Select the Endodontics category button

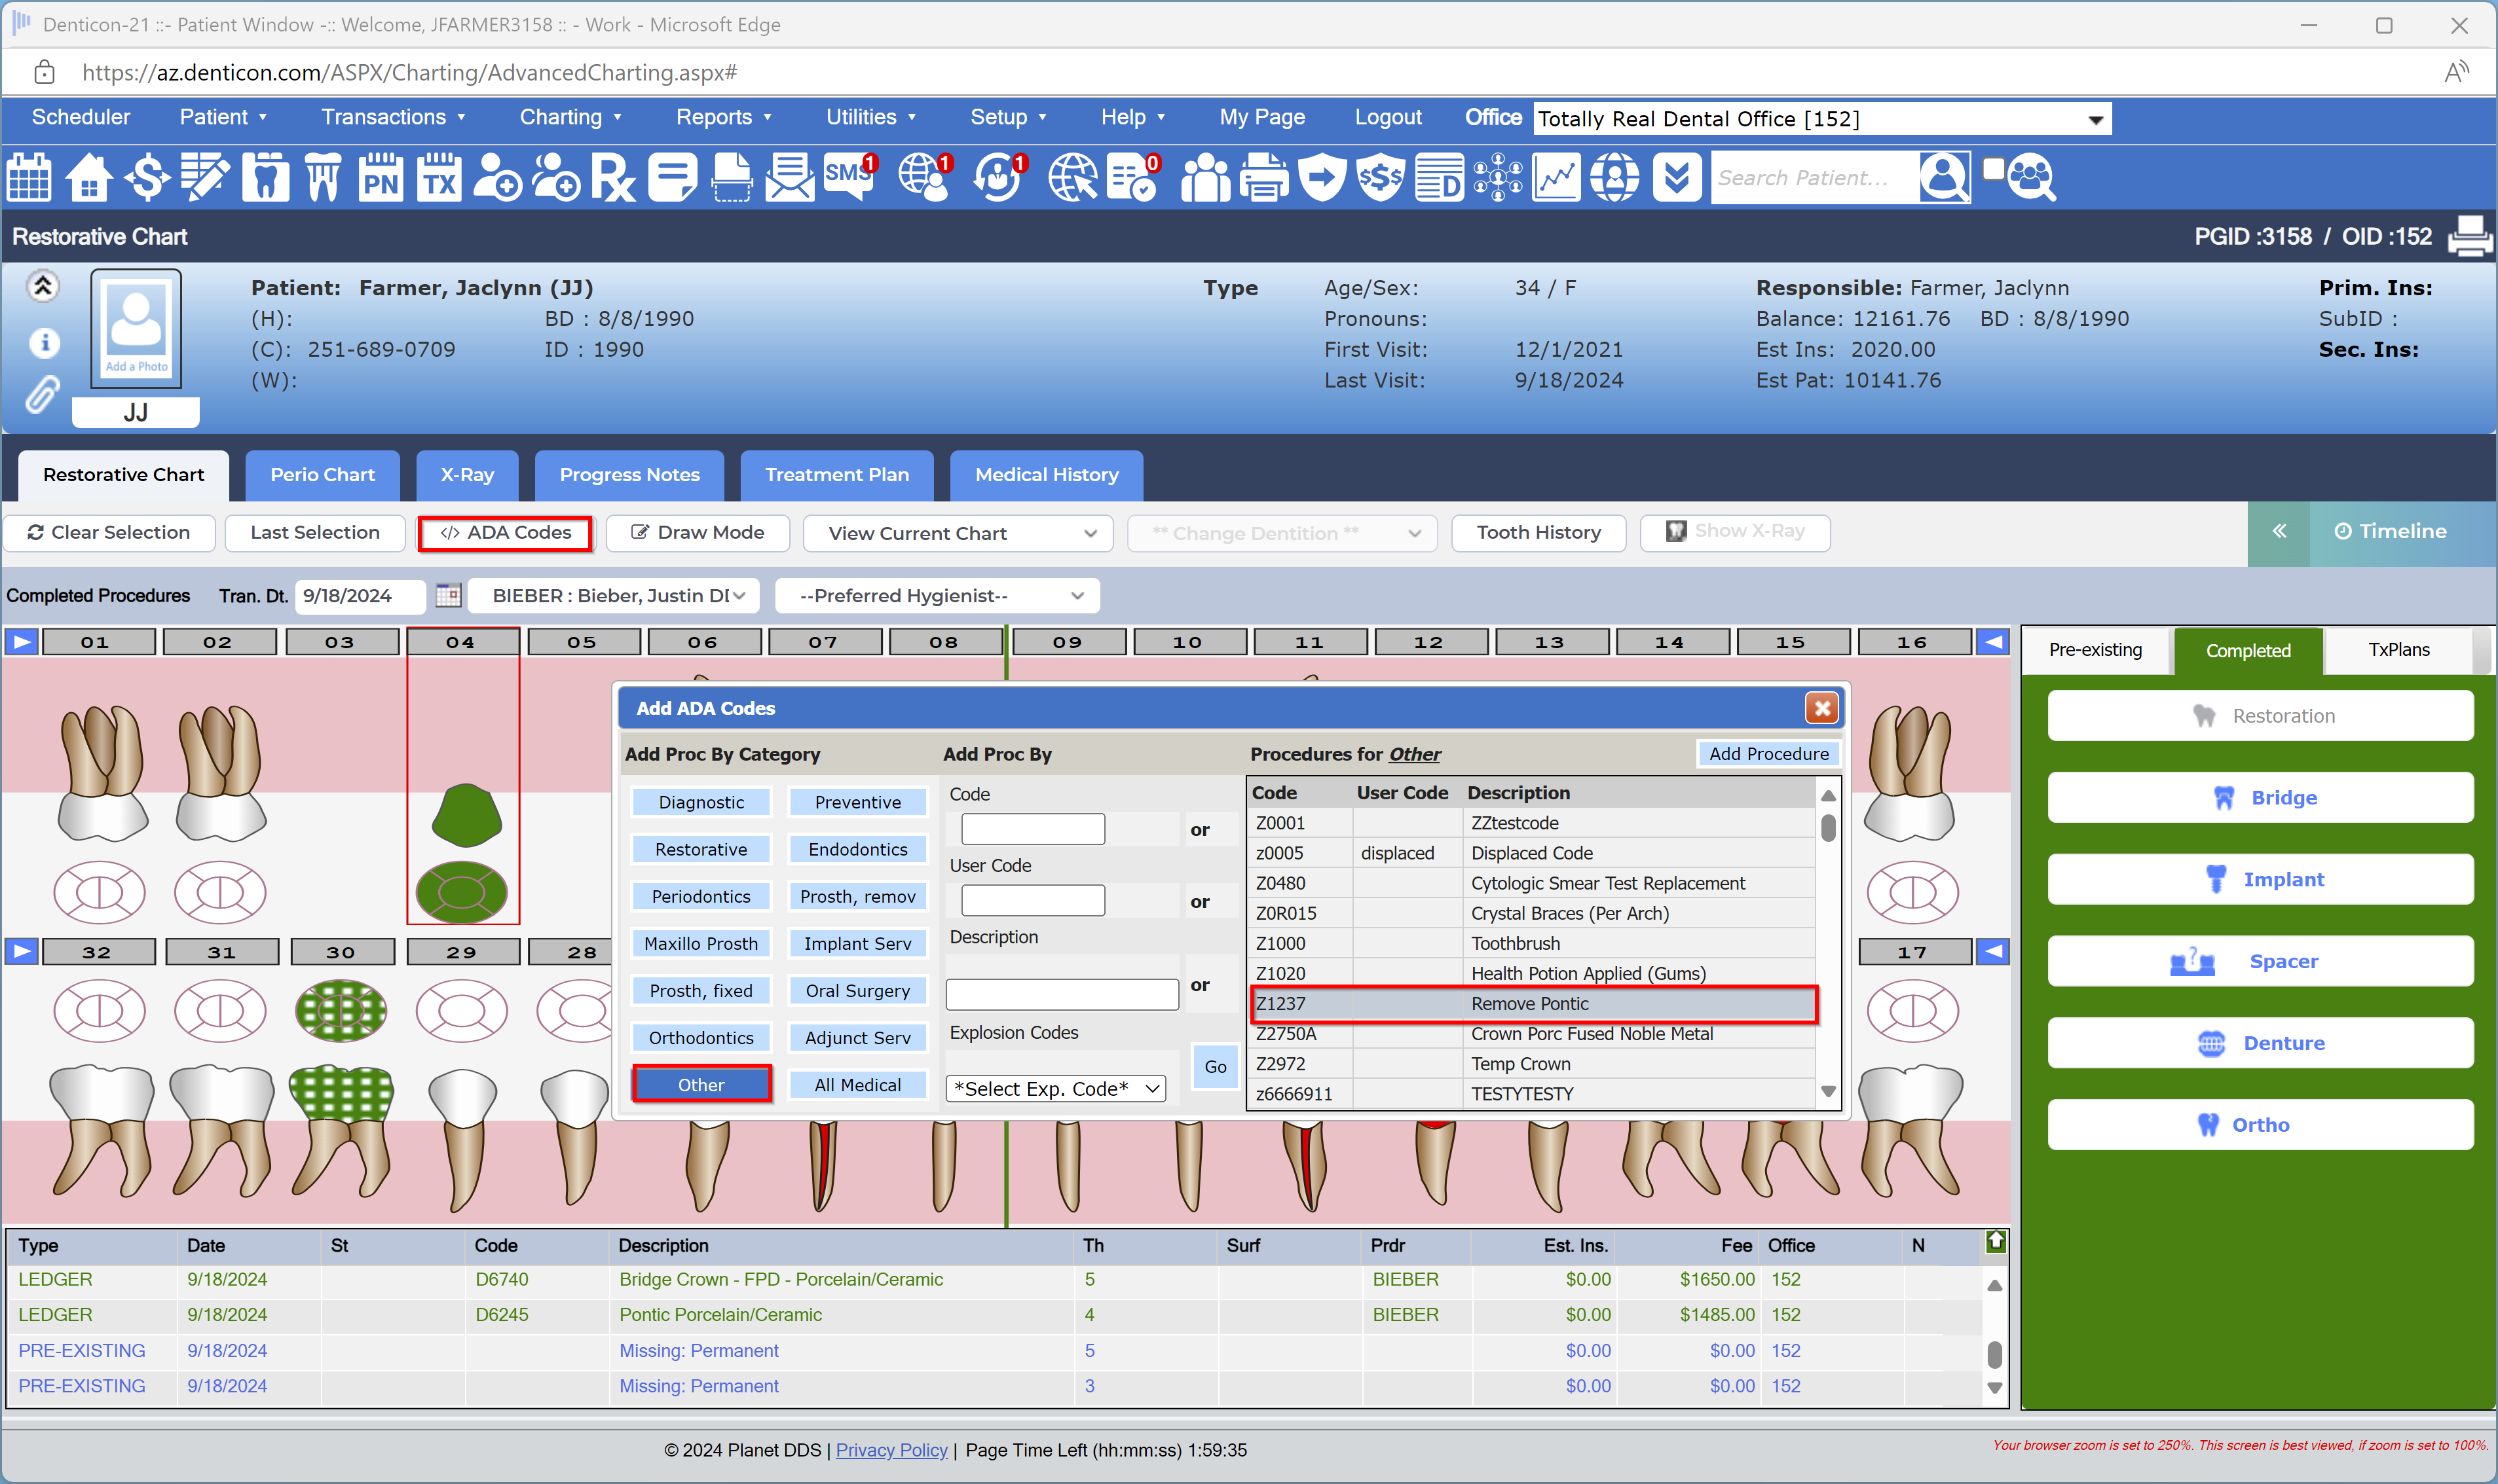point(857,849)
